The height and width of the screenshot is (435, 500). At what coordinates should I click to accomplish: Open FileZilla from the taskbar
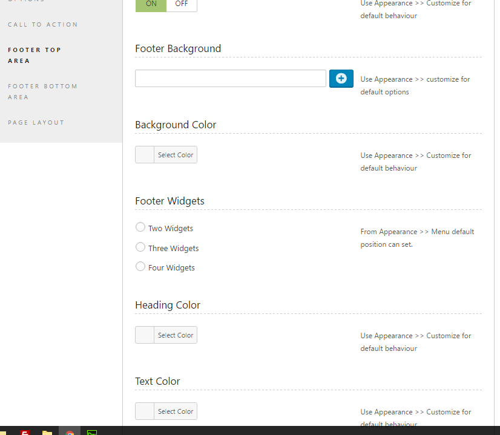[x=25, y=433]
